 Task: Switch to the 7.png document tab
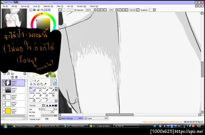(96, 118)
